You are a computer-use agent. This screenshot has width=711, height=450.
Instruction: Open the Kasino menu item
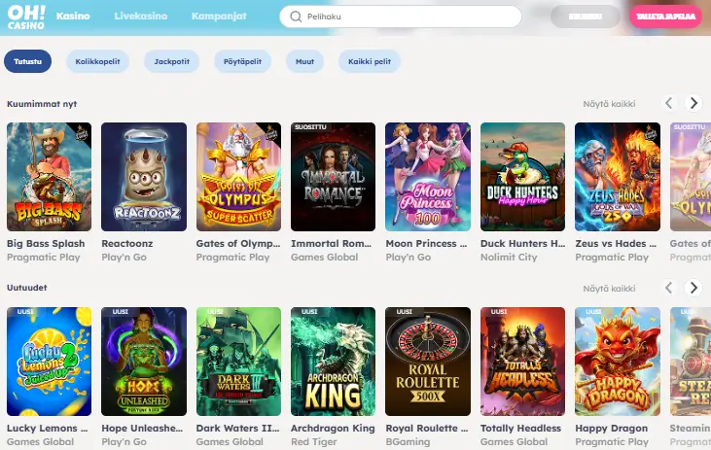(x=73, y=17)
